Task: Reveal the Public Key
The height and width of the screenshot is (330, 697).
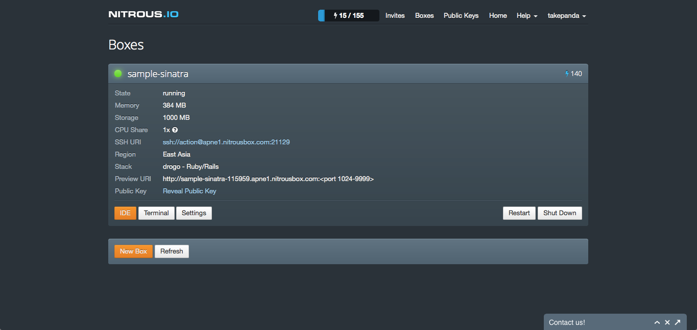Action: pyautogui.click(x=189, y=191)
